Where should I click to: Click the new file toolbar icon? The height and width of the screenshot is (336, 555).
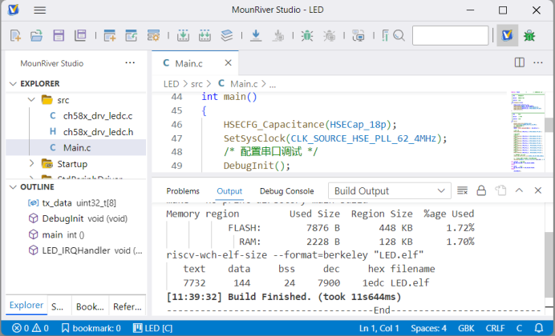click(15, 35)
